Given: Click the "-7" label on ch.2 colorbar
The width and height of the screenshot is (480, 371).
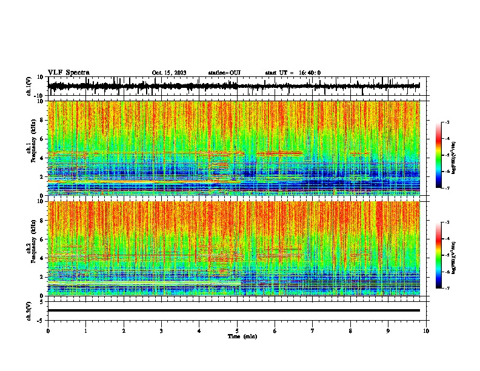Looking at the screenshot, I should click(x=447, y=288).
